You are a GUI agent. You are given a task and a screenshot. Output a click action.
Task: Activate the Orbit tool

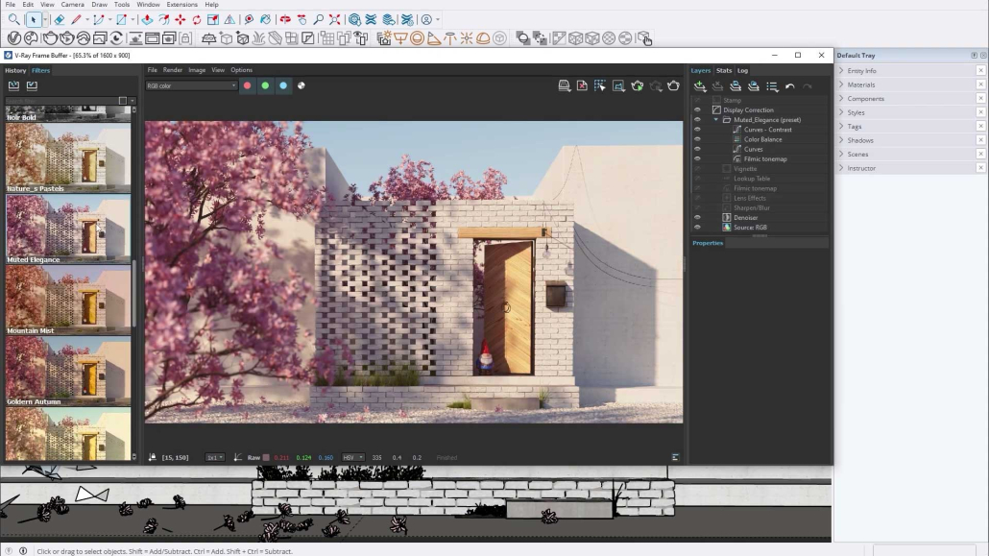pos(285,19)
